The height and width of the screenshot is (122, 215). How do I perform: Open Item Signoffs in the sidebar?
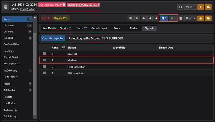(17, 63)
